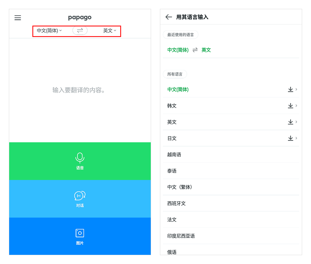Download 中文(简体) offline language pack

click(290, 89)
